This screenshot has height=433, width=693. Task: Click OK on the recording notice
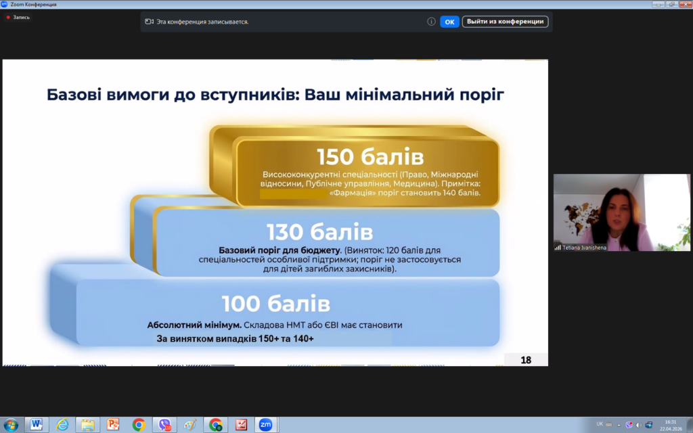point(449,22)
